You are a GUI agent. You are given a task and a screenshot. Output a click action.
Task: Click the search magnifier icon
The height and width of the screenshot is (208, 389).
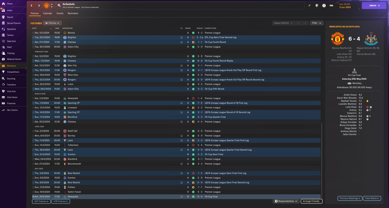(x=59, y=5)
